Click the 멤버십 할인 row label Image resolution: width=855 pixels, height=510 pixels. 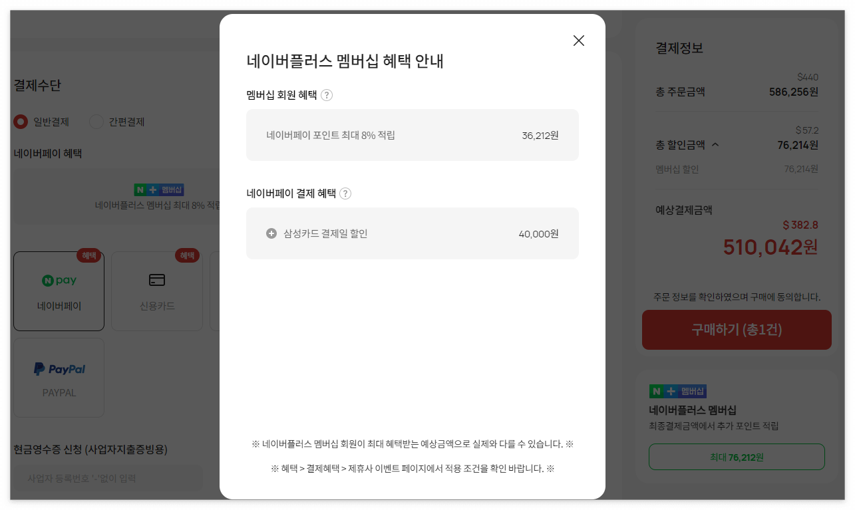coord(677,169)
